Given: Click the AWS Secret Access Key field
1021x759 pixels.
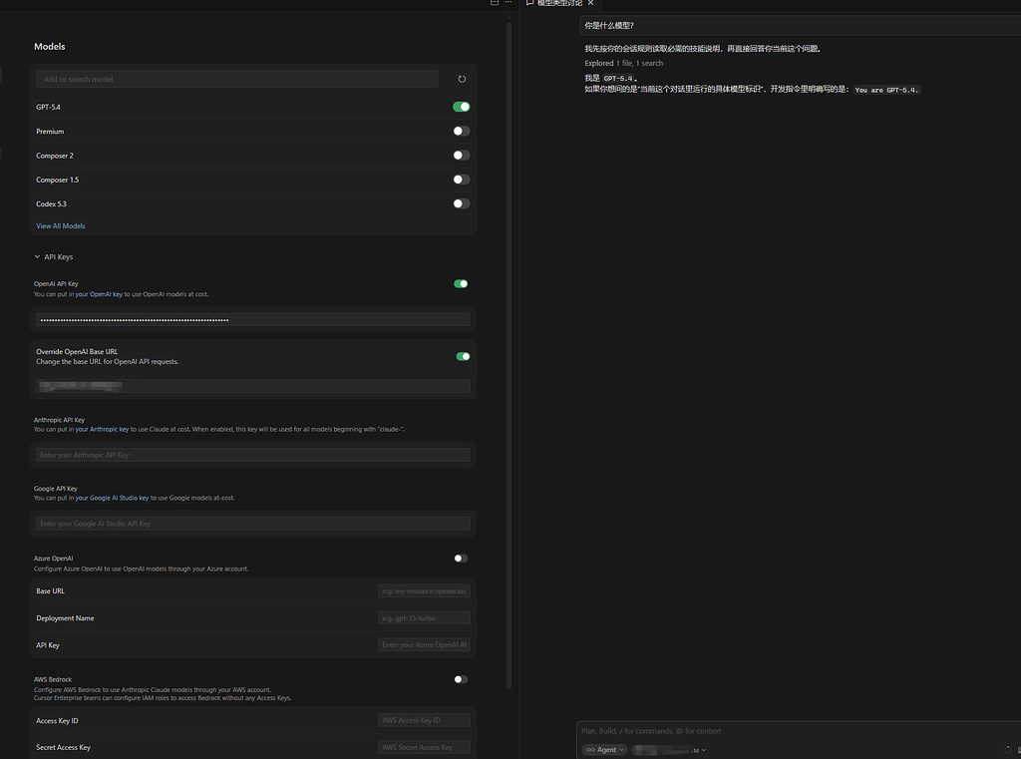Looking at the screenshot, I should (424, 747).
